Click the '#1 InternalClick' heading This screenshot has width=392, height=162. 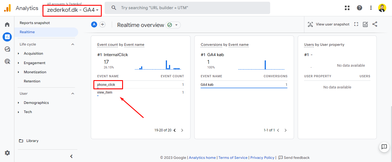pyautogui.click(x=113, y=55)
